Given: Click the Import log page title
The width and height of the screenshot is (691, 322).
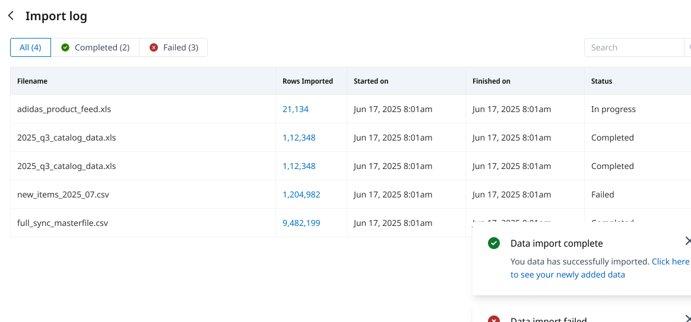Looking at the screenshot, I should (56, 16).
